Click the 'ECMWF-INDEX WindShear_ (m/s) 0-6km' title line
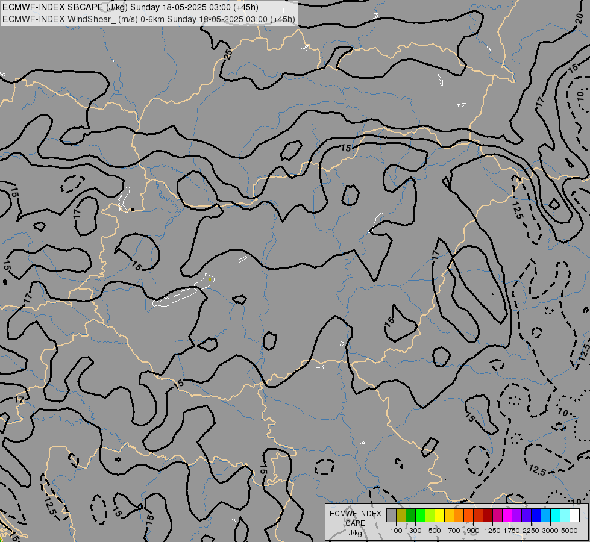590x542 pixels. pos(84,19)
